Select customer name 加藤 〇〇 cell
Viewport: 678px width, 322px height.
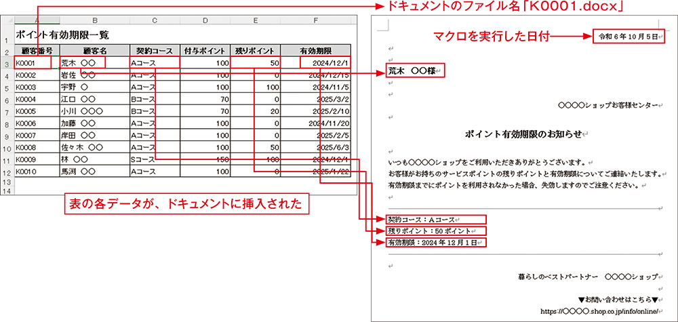(x=95, y=123)
